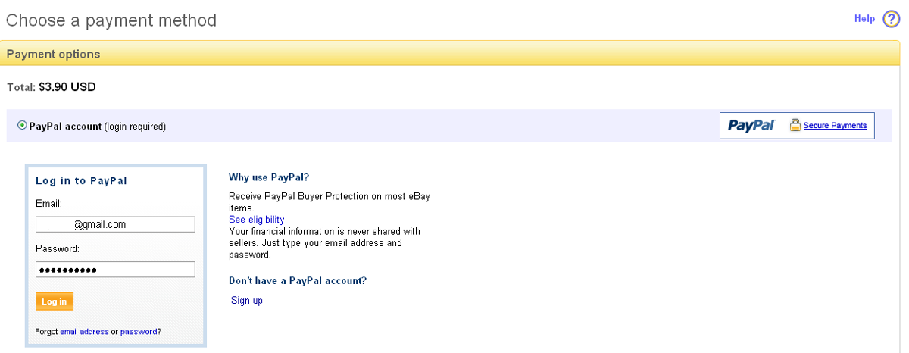909x353 pixels.
Task: Click the PayPal logo image
Action: click(751, 126)
